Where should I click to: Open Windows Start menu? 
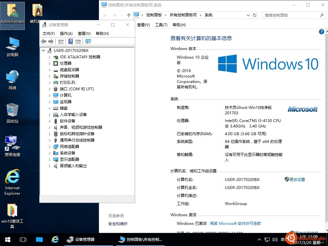click(8, 239)
